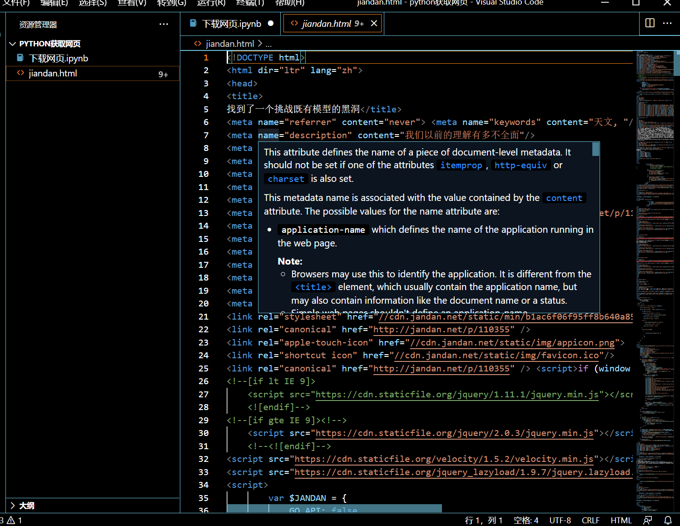Open the Edit (编辑) menu
This screenshot has height=526, width=680.
[54, 3]
